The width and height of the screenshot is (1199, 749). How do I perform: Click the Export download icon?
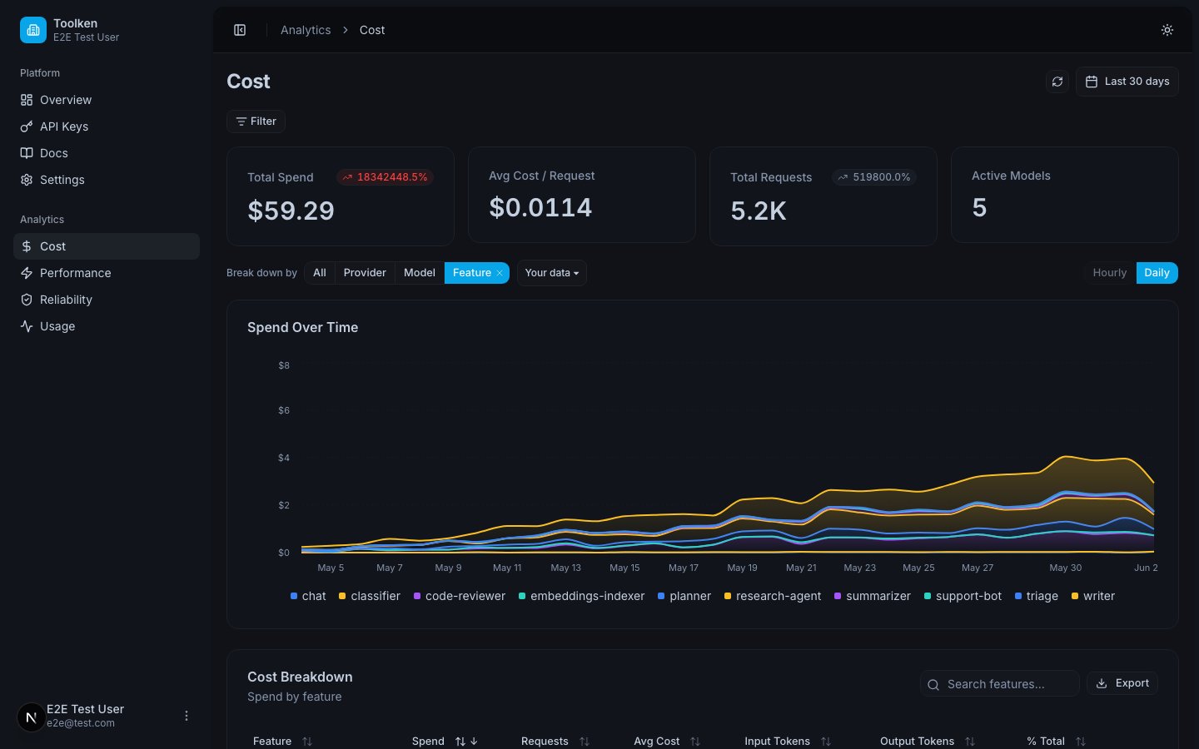1102,683
